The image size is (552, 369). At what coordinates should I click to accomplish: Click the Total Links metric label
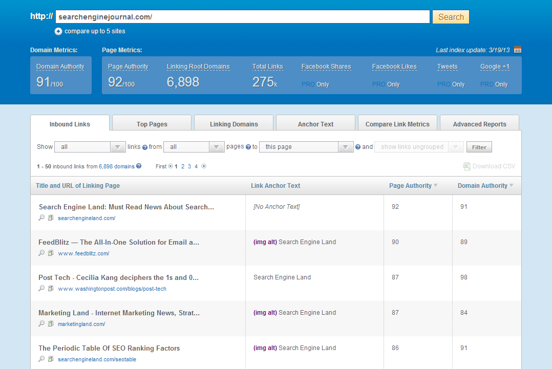tap(267, 67)
